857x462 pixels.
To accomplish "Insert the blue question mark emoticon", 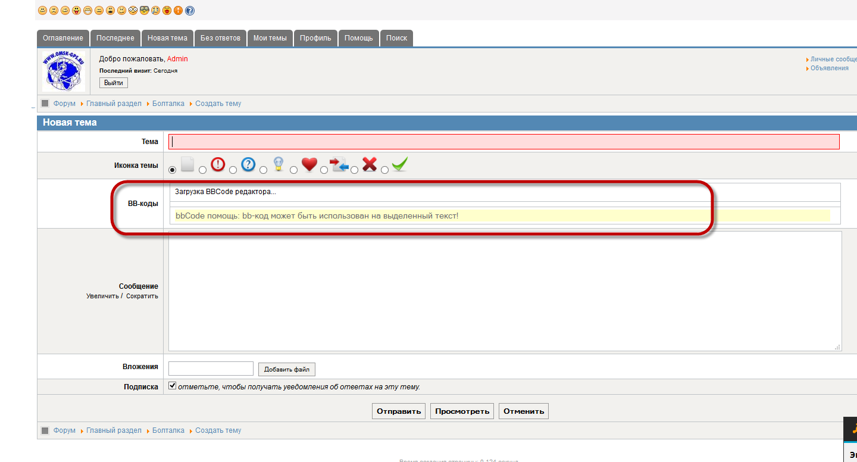I will [189, 11].
